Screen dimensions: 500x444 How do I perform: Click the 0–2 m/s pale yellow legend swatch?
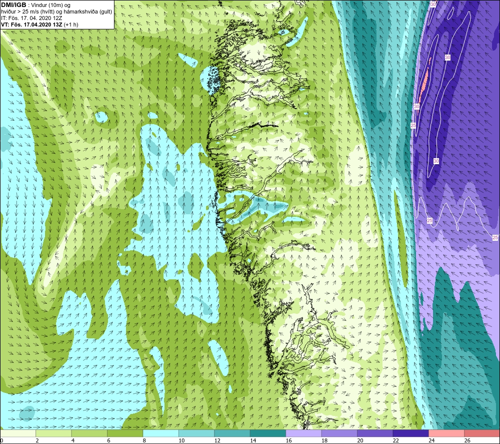pos(18,433)
